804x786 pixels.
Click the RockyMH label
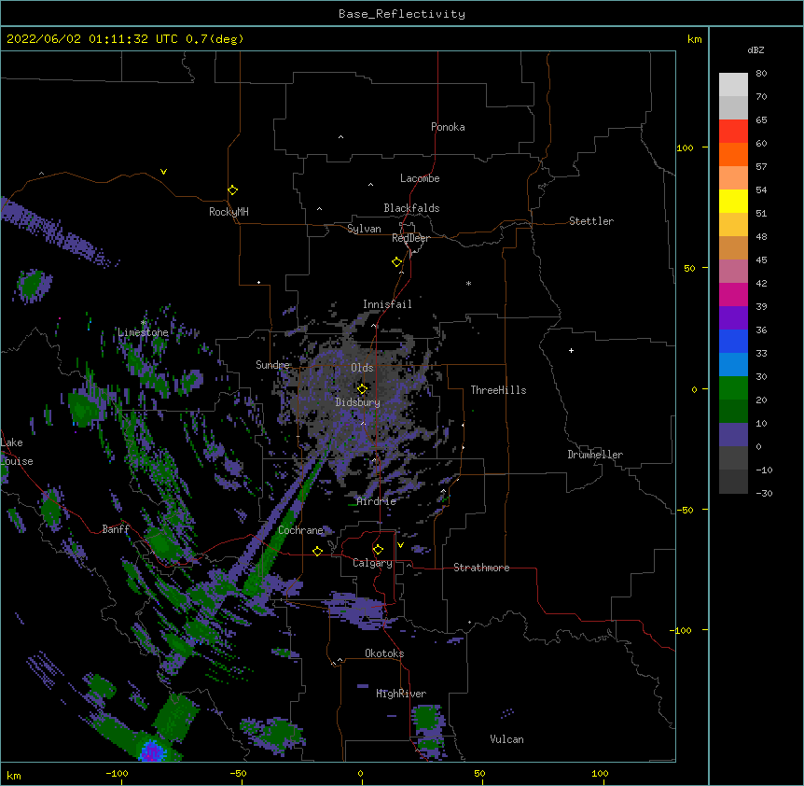point(229,212)
